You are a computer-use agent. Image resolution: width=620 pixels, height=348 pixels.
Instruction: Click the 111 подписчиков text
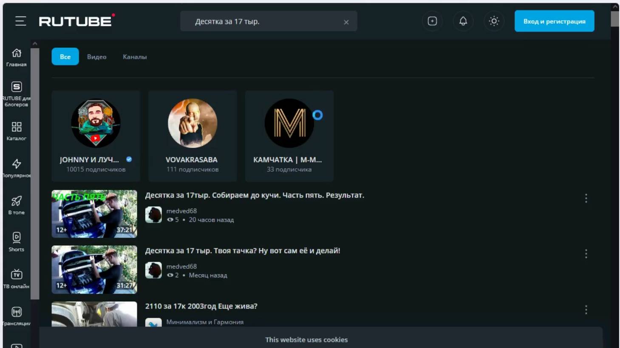tap(193, 169)
